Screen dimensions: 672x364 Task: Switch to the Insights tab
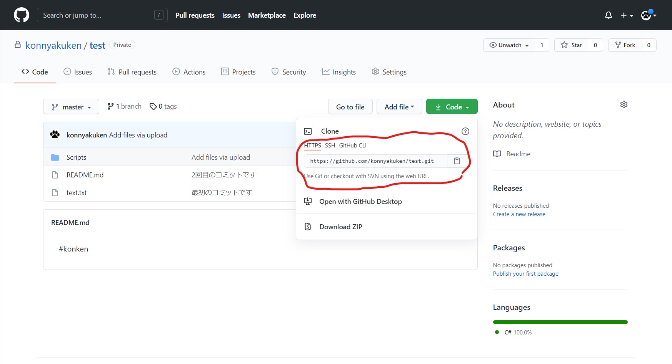(x=339, y=72)
